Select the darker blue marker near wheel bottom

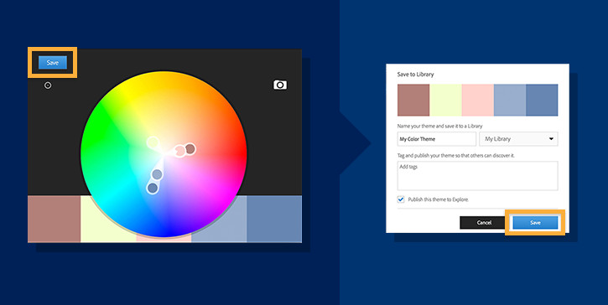pyautogui.click(x=153, y=188)
